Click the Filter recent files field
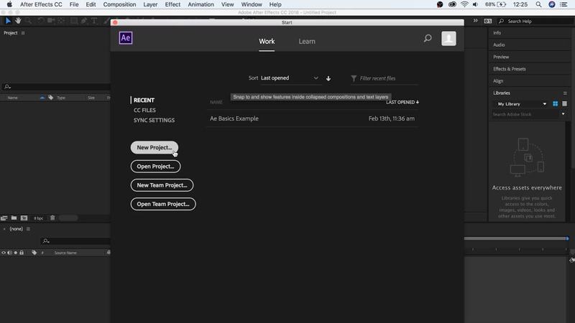Viewport: 575px width, 323px height. [x=385, y=78]
